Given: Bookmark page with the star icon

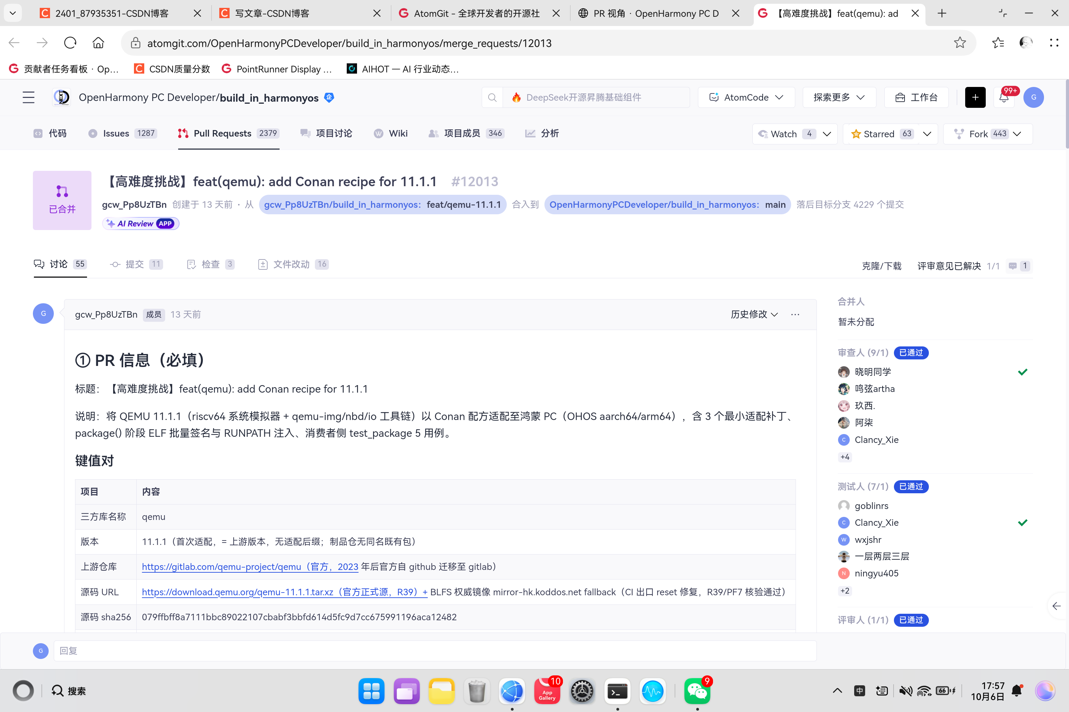Looking at the screenshot, I should (x=960, y=43).
